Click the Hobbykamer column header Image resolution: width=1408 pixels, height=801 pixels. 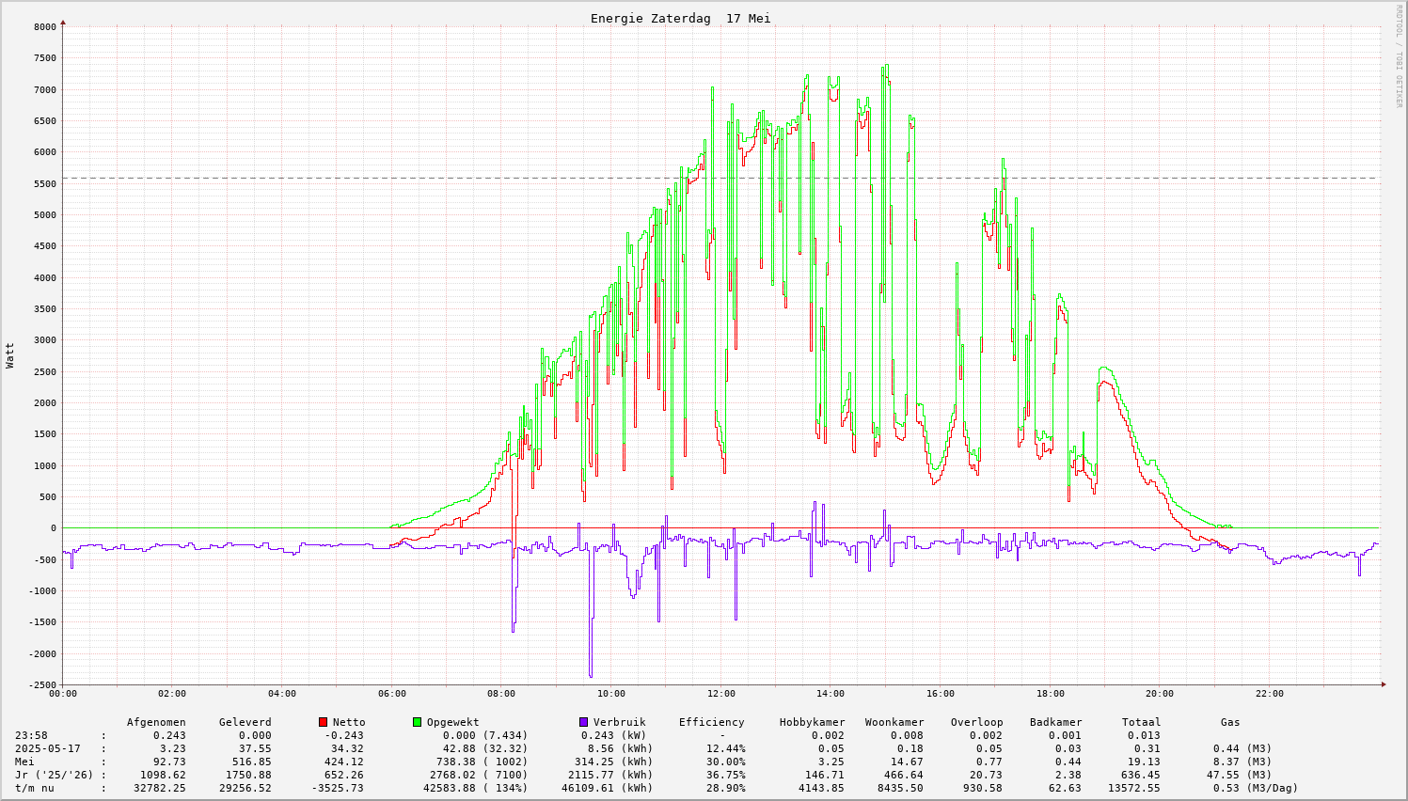click(x=812, y=722)
